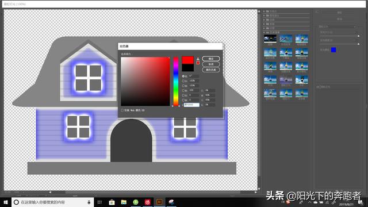The width and height of the screenshot is (368, 207).
Task: Open Task View from taskbar
Action: tap(99, 202)
